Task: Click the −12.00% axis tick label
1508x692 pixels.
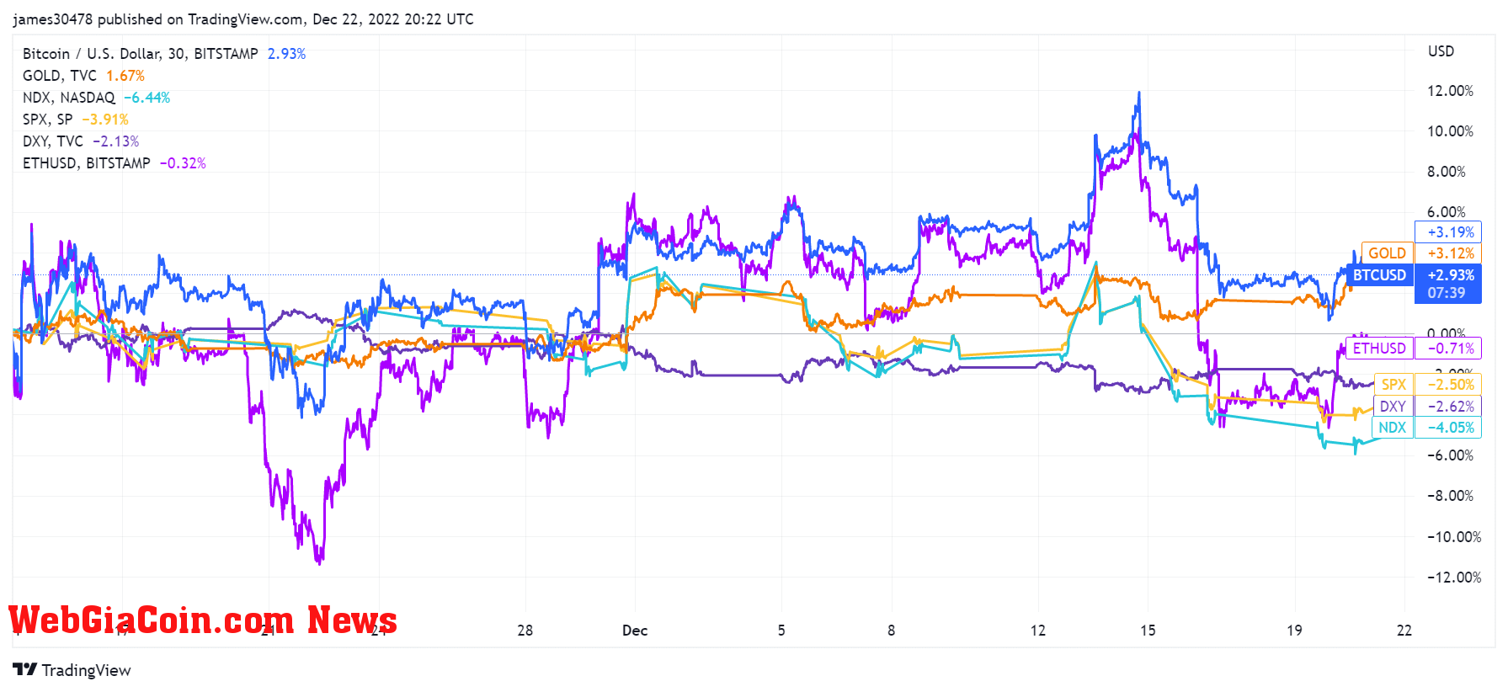Action: pos(1453,578)
